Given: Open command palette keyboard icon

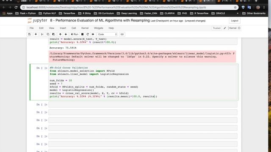Looking at the screenshot, I should [x=122, y=34].
